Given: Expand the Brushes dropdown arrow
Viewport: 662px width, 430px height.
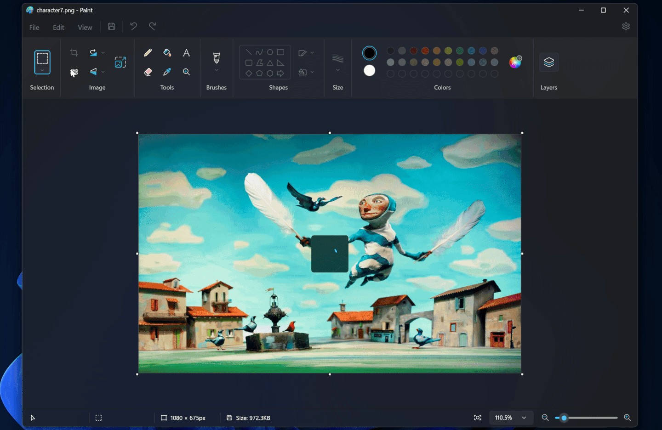Looking at the screenshot, I should [x=217, y=70].
